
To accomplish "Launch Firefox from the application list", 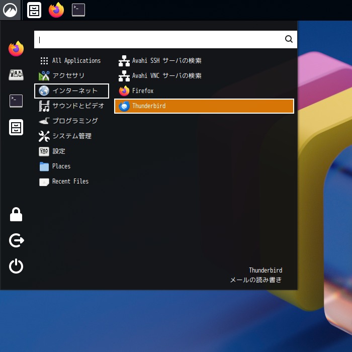I will click(x=204, y=91).
